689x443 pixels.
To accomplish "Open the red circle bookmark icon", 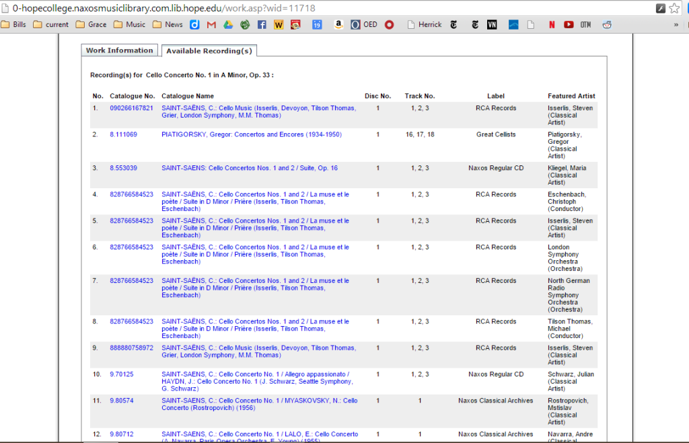I will (x=390, y=25).
